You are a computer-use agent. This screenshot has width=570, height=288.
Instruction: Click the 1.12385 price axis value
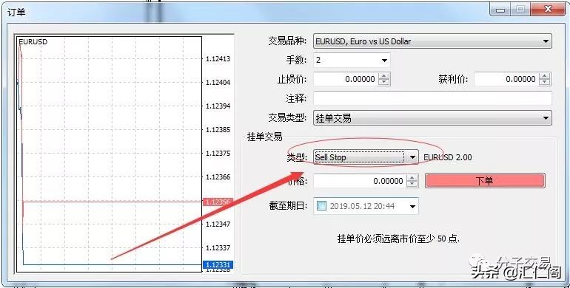pos(218,129)
